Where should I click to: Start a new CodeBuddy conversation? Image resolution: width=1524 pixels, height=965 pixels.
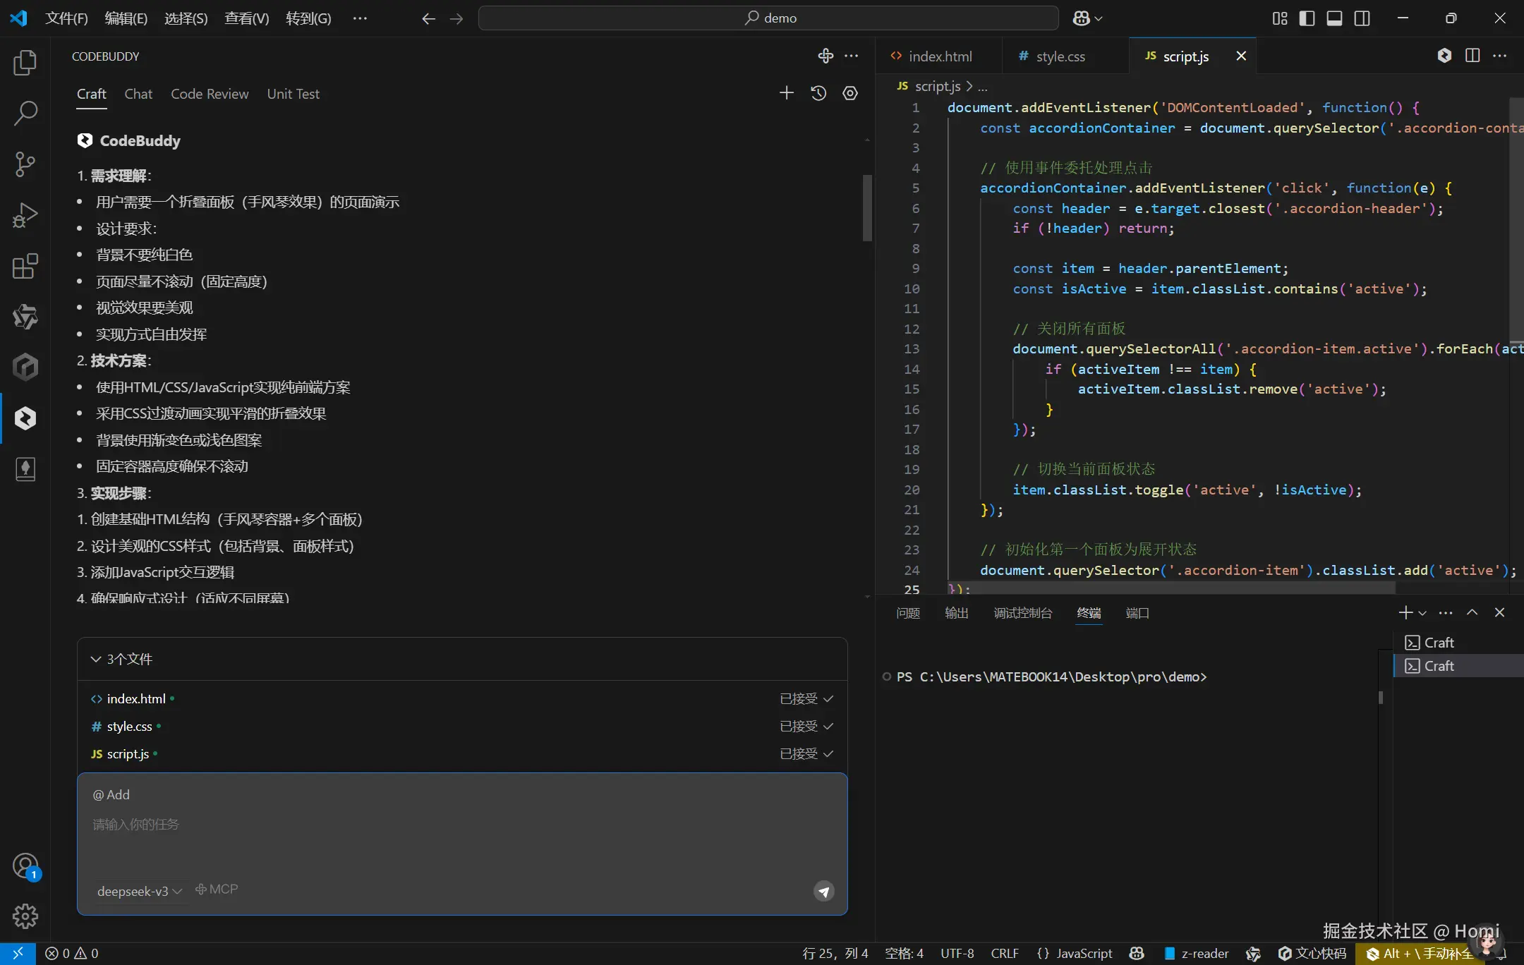click(786, 93)
